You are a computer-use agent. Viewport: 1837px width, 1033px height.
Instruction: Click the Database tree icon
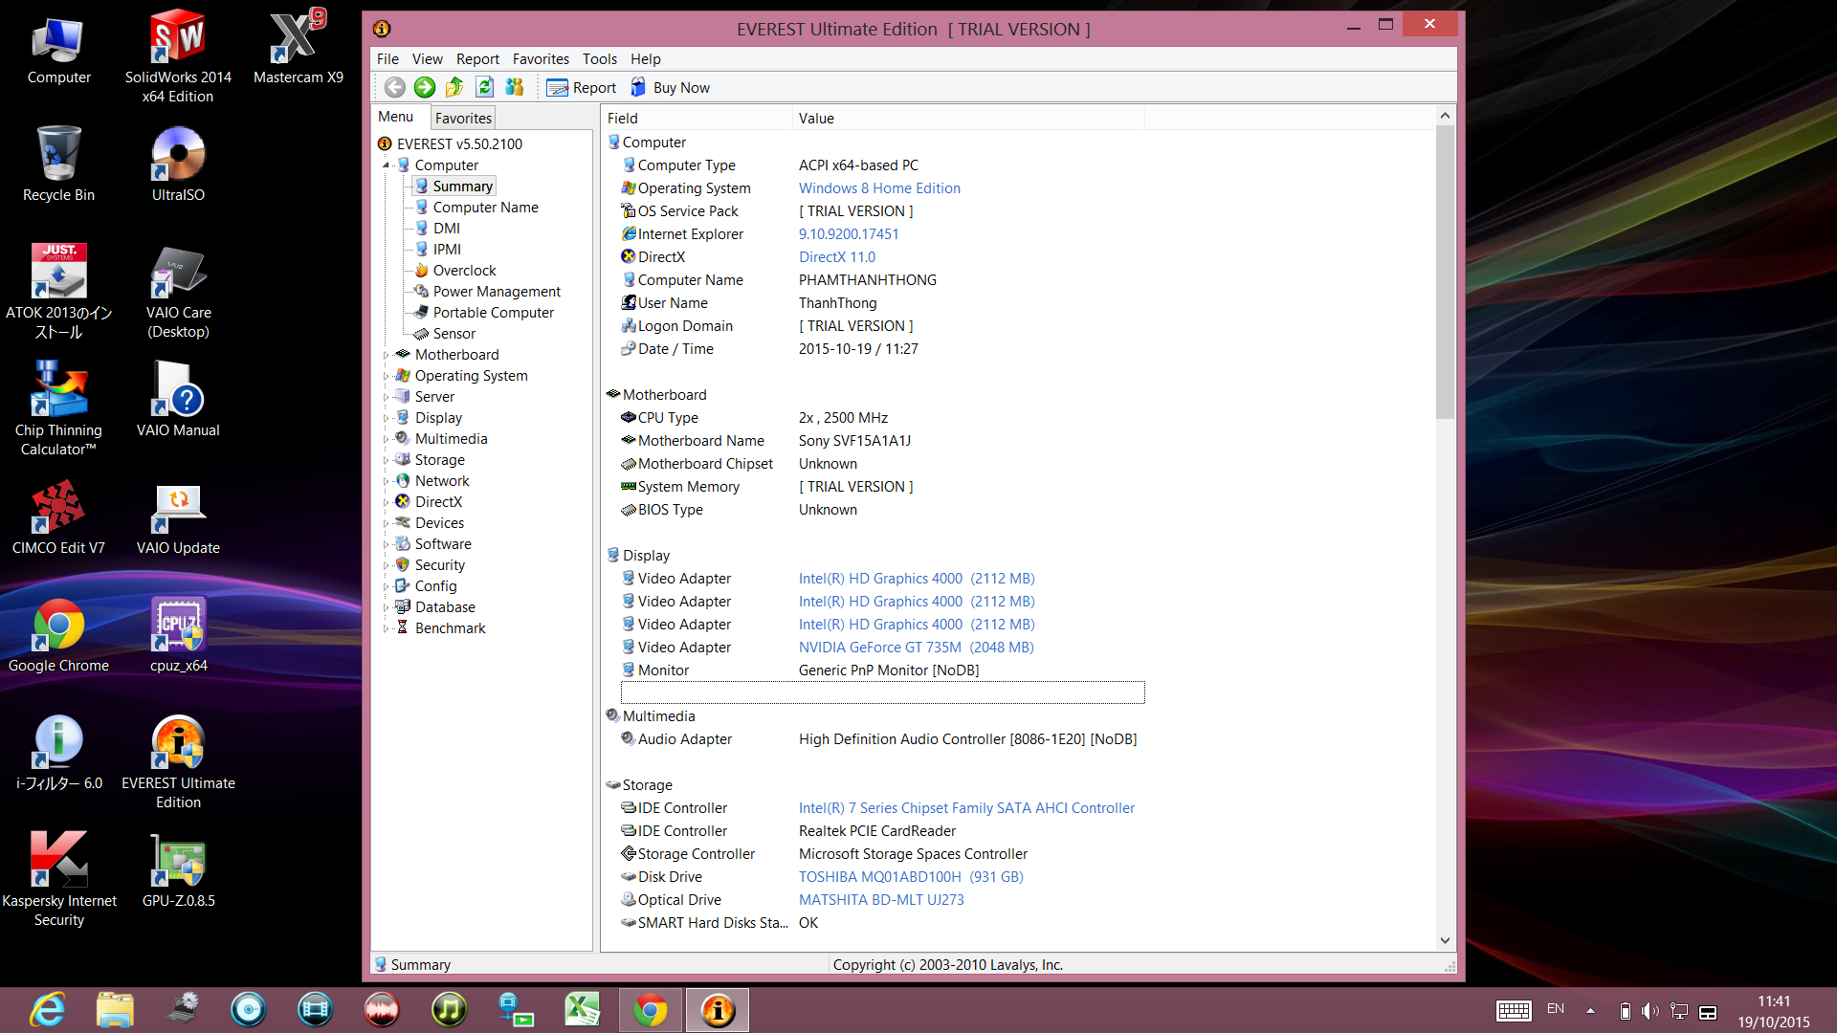[403, 606]
